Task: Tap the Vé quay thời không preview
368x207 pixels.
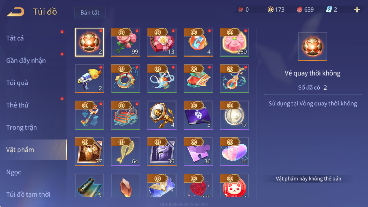Action: (313, 47)
